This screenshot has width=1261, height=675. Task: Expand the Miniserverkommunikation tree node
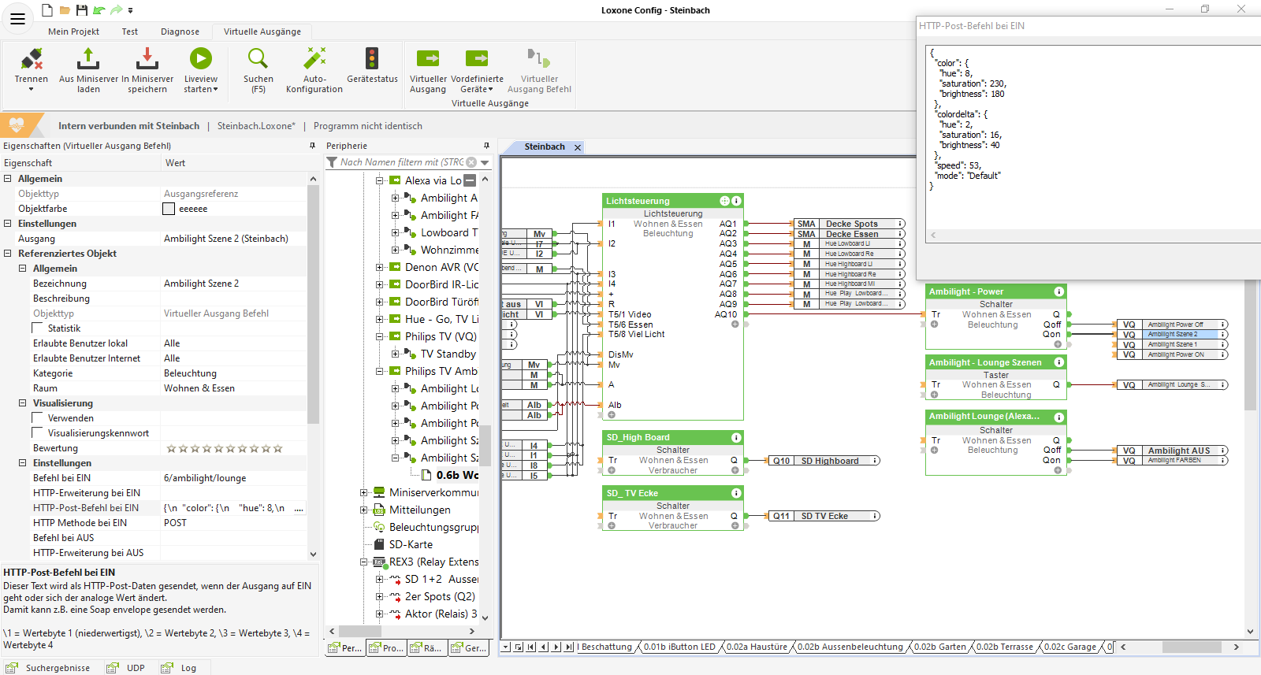(x=364, y=492)
